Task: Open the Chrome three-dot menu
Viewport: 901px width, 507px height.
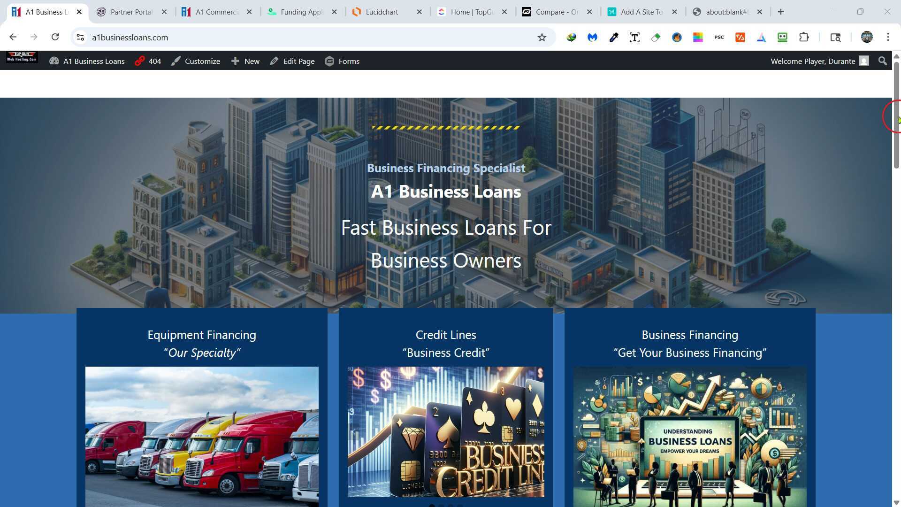Action: pos(888,37)
